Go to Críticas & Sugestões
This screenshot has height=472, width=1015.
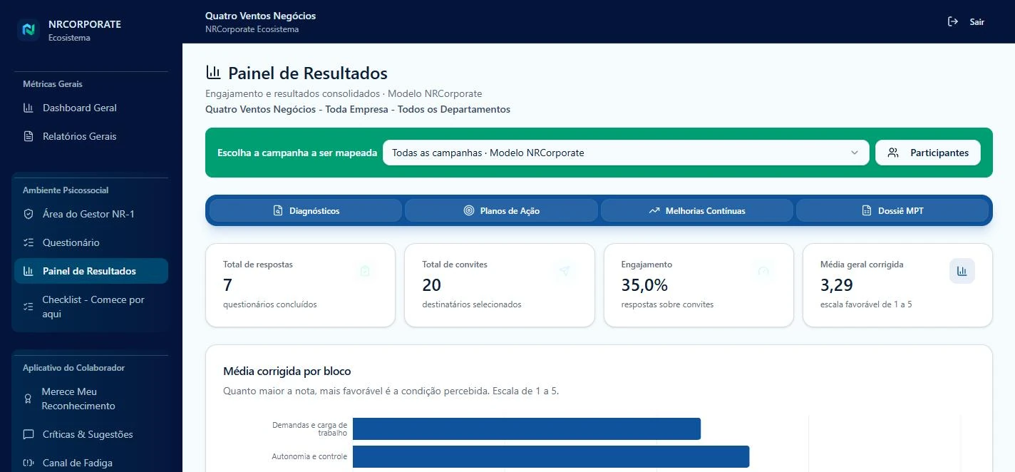pos(91,434)
